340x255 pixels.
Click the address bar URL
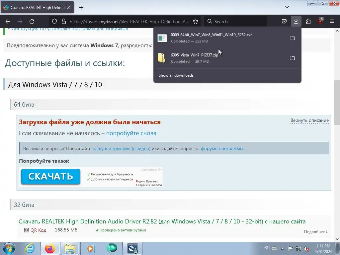tap(129, 22)
